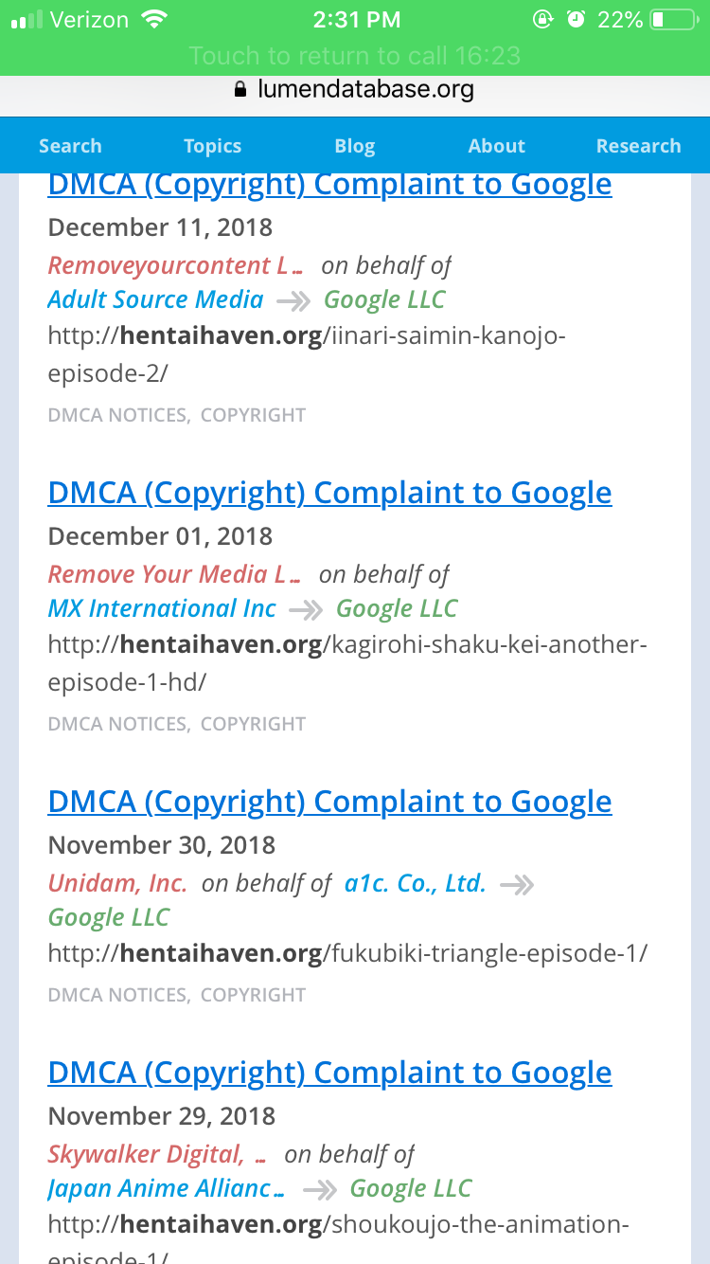Open the Search menu item
The width and height of the screenshot is (710, 1264).
(x=70, y=146)
